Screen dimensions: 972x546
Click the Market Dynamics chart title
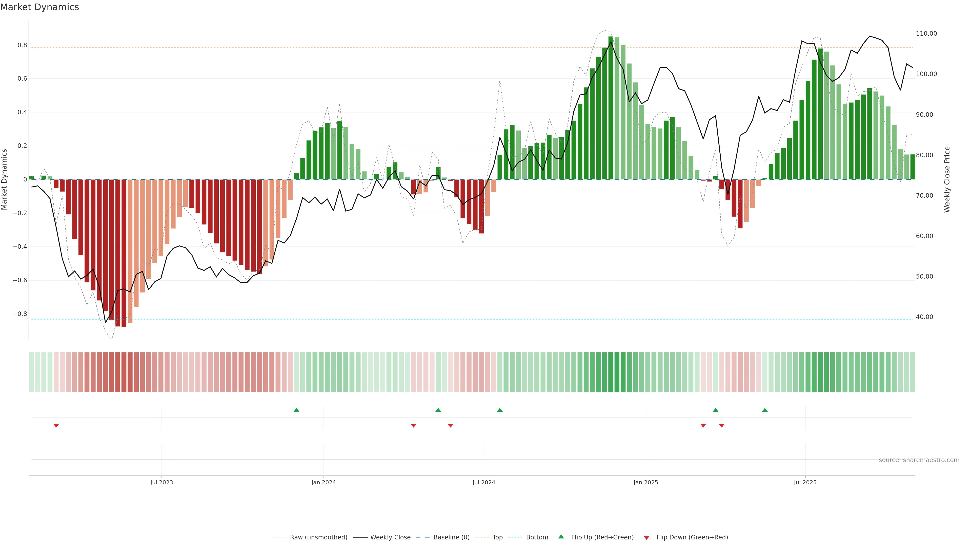pyautogui.click(x=40, y=7)
